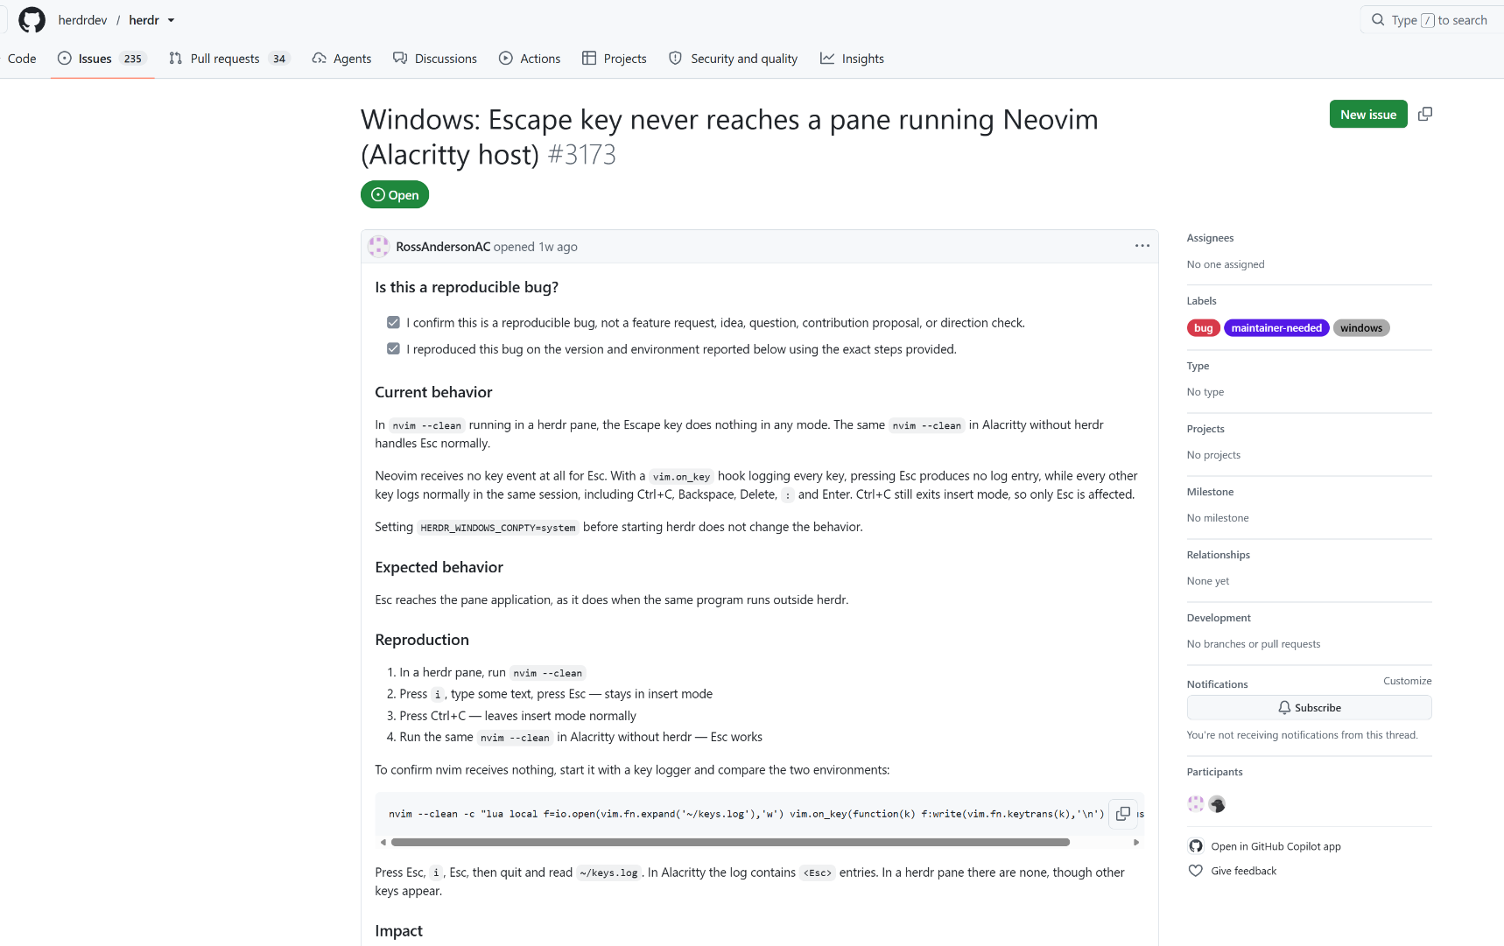The width and height of the screenshot is (1504, 946).
Task: Click the search magnifier icon
Action: [x=1378, y=20]
